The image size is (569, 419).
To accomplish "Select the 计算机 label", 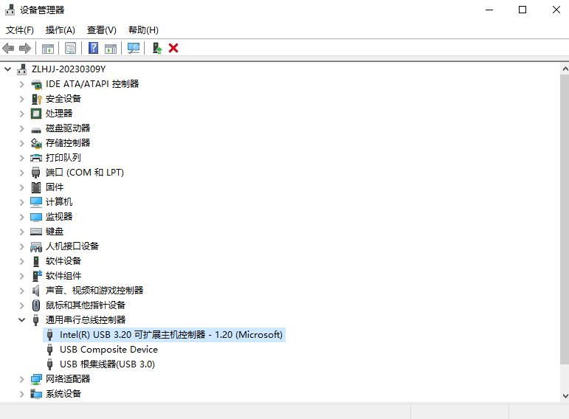I will [59, 202].
